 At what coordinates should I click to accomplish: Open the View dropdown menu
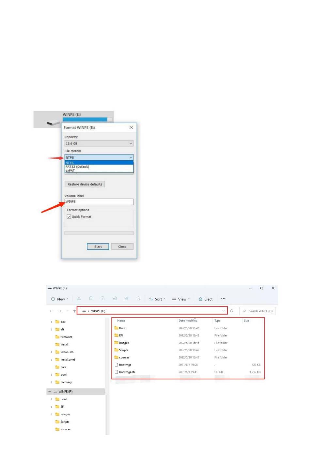tap(181, 299)
